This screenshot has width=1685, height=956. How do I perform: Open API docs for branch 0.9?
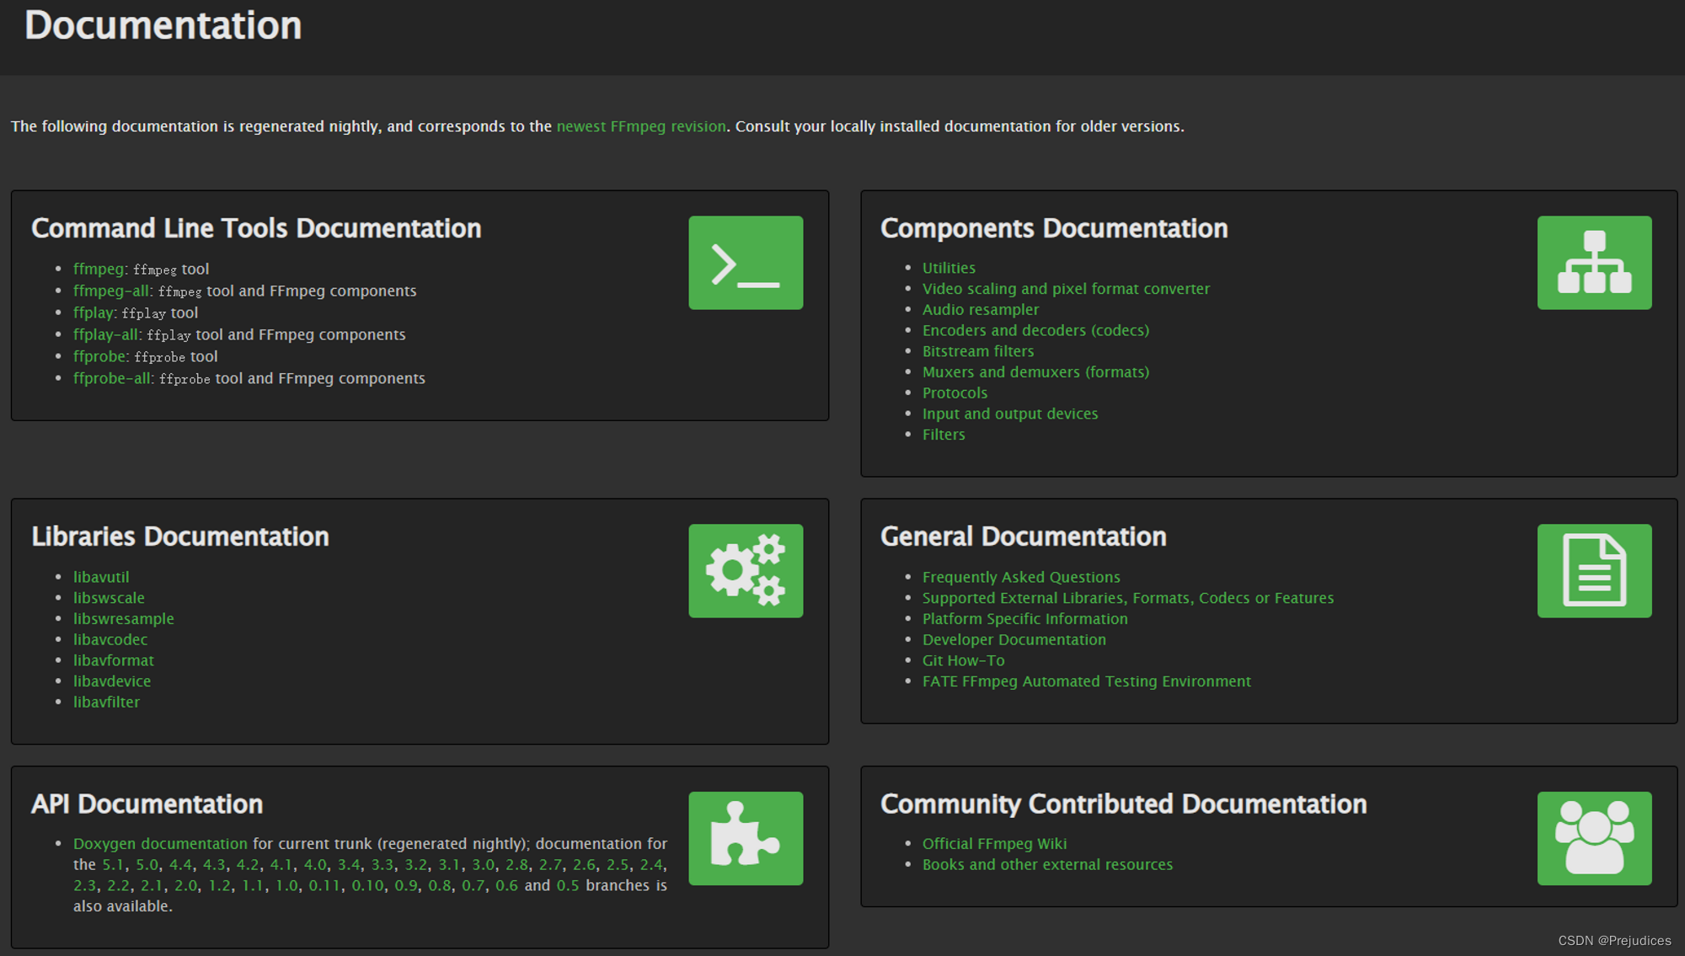coord(406,886)
